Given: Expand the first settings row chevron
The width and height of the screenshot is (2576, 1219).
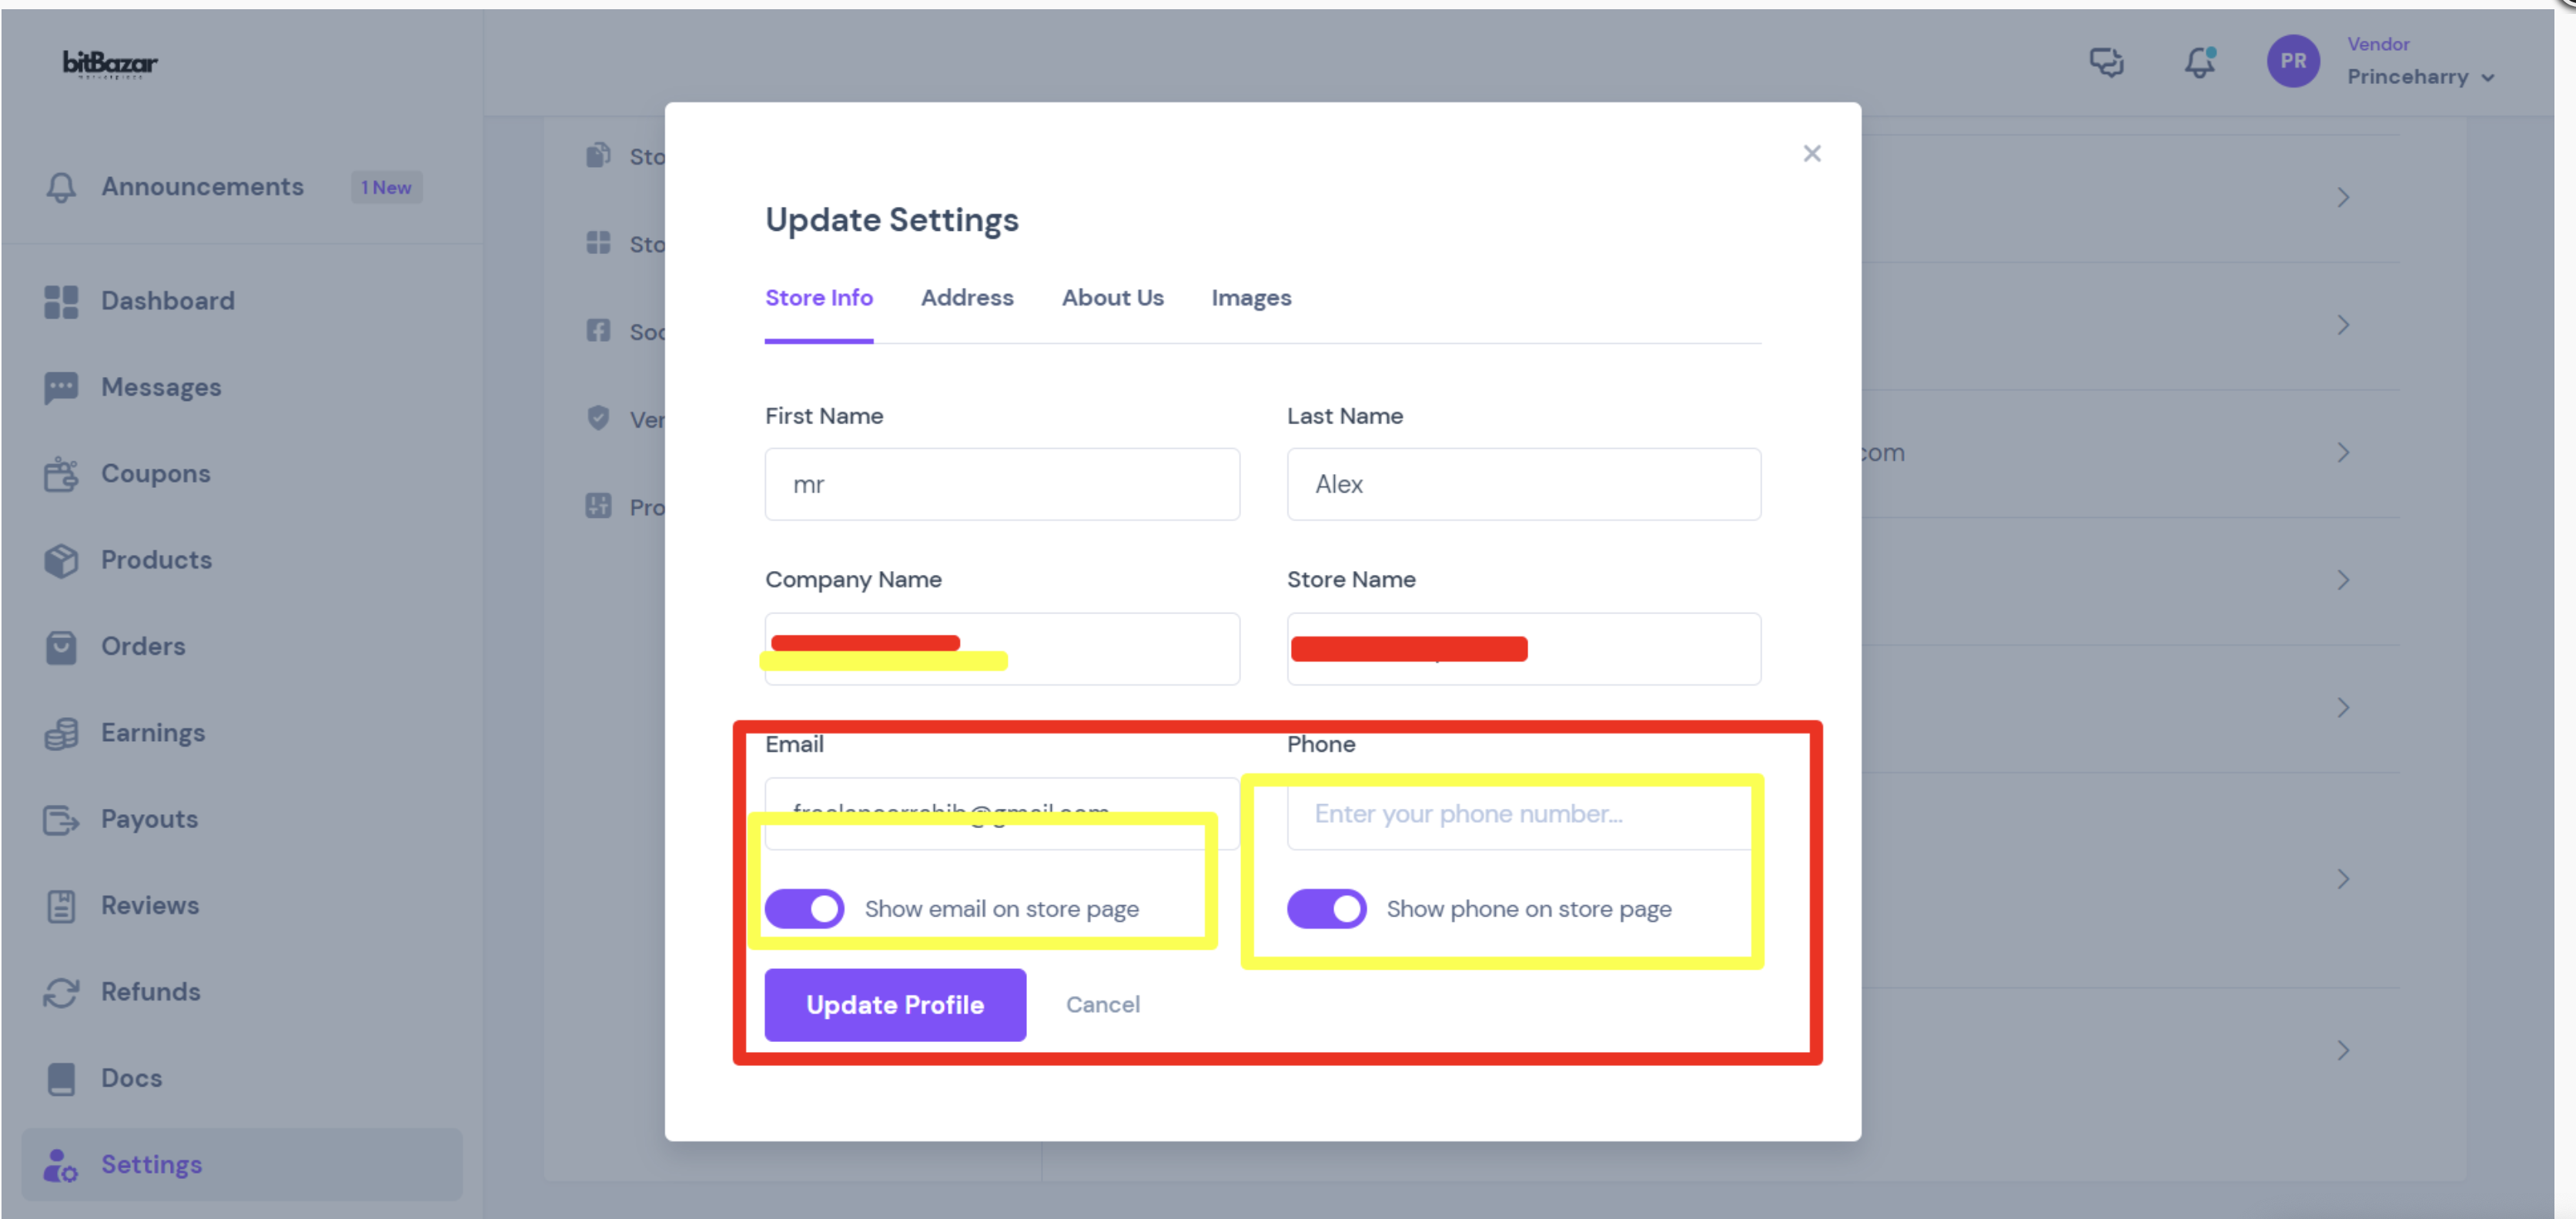Looking at the screenshot, I should (2342, 197).
